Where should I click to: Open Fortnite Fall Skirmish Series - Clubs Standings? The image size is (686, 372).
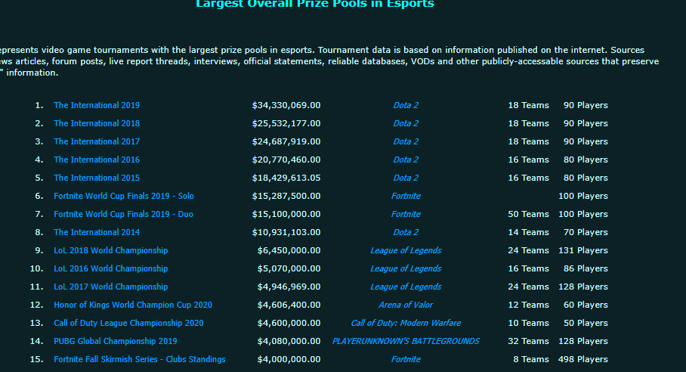click(140, 360)
